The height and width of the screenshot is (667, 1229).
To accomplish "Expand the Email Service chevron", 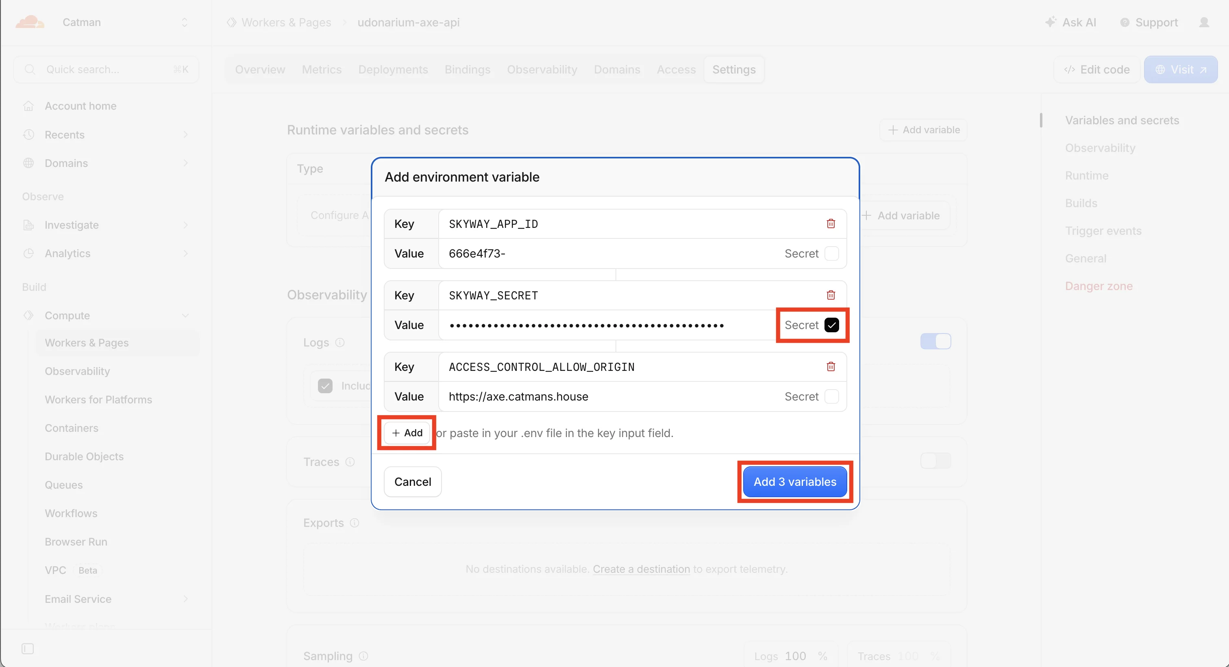I will click(x=186, y=599).
